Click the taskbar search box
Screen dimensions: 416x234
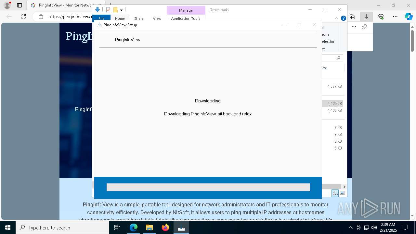click(x=62, y=227)
